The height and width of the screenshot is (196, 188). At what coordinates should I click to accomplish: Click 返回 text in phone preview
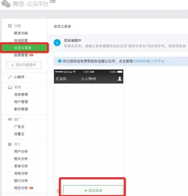pos(63,79)
